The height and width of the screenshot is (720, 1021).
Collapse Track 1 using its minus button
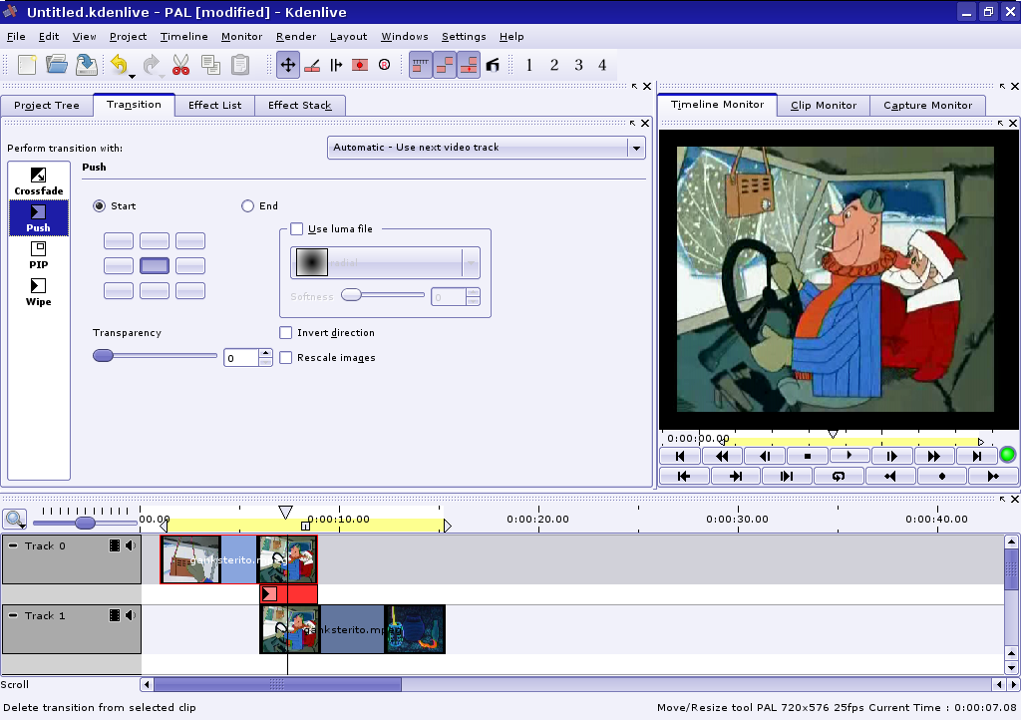tap(13, 615)
